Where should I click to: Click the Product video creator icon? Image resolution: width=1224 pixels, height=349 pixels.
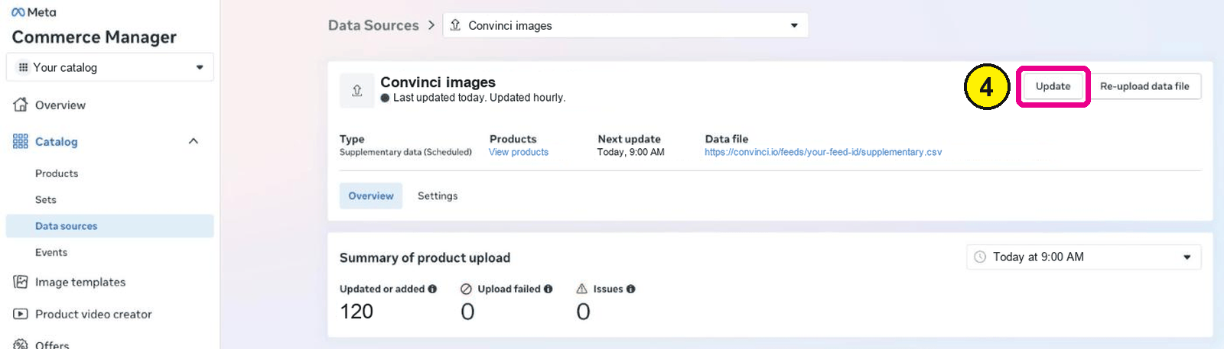coord(21,314)
